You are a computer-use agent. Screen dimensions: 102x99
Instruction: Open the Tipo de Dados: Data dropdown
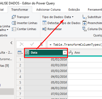[58, 17]
